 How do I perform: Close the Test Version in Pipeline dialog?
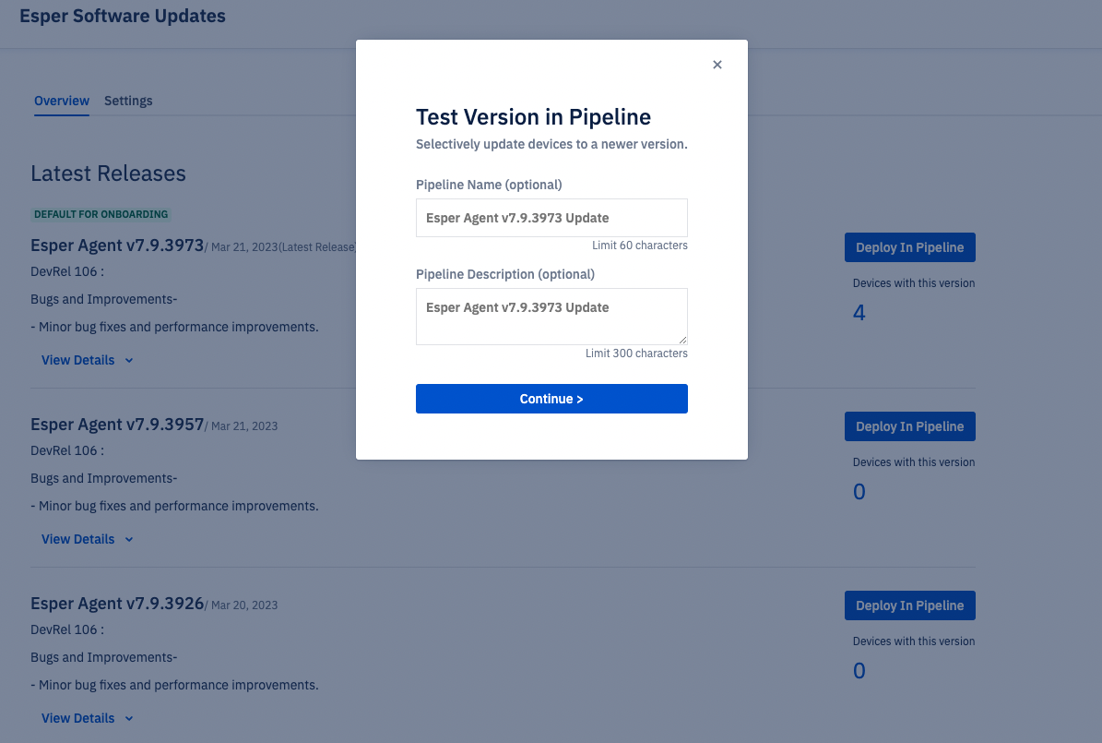[717, 65]
